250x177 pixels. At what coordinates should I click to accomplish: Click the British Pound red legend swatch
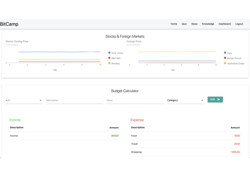[225, 58]
